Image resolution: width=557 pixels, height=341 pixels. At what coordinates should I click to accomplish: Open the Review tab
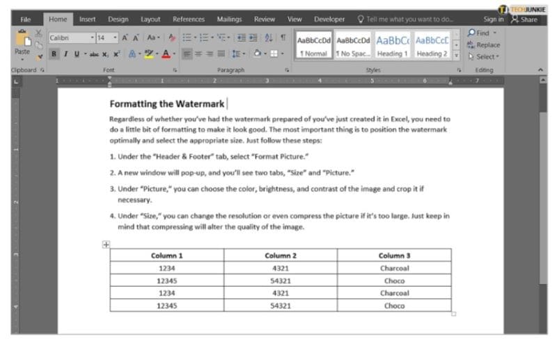point(265,19)
